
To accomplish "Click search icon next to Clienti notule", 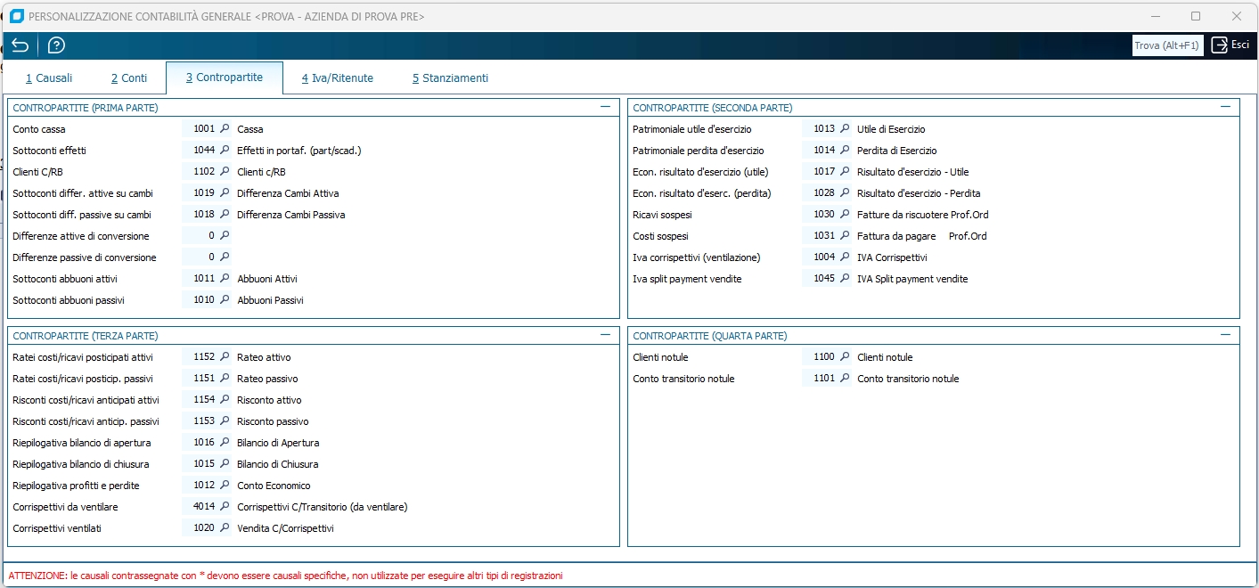I will pyautogui.click(x=845, y=357).
